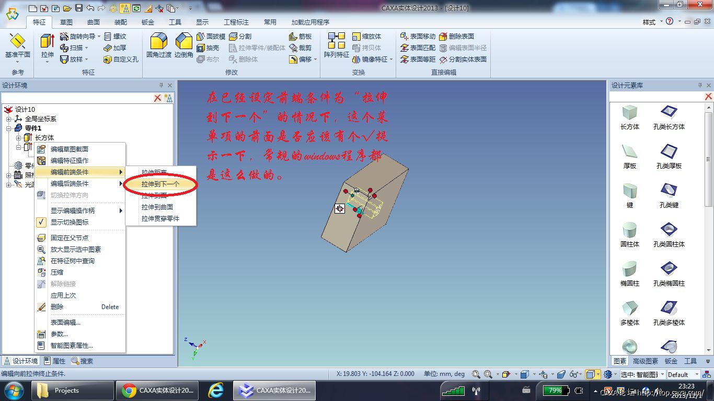714x401 pixels.
Task: Click the 面拔模 draft tool
Action: coord(211,37)
